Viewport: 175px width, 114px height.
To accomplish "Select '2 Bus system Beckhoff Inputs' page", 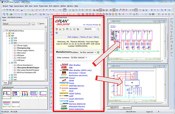I will tap(28, 68).
